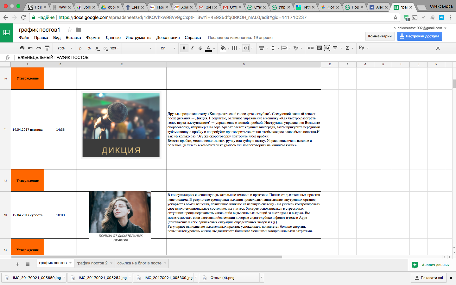Open the Вставка menu
This screenshot has height=285, width=456.
coord(73,37)
